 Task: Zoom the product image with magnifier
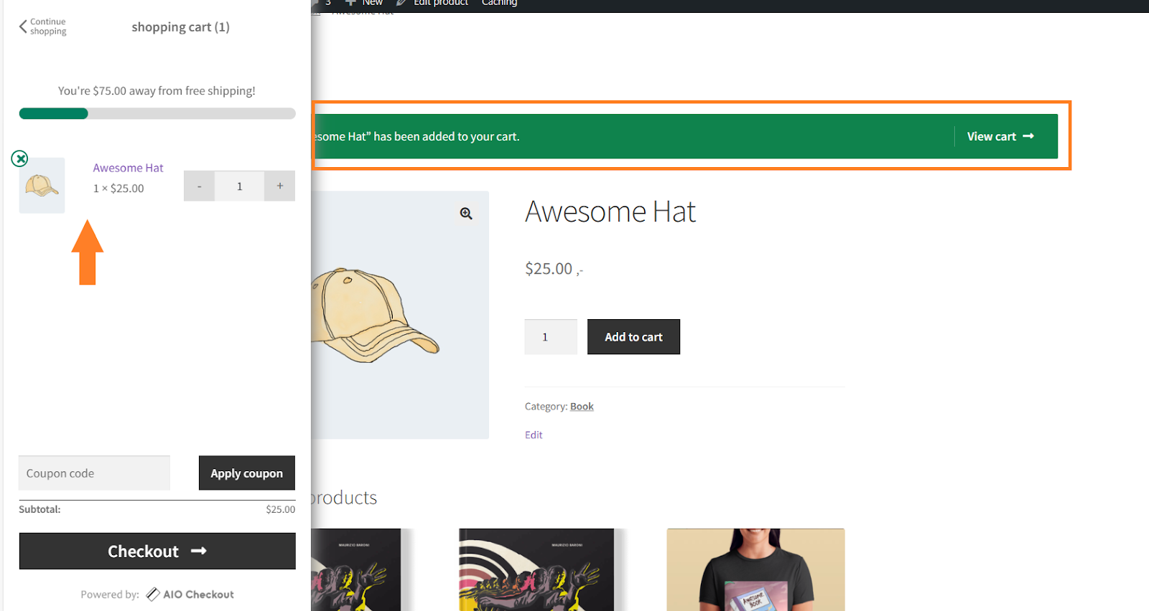pos(467,214)
